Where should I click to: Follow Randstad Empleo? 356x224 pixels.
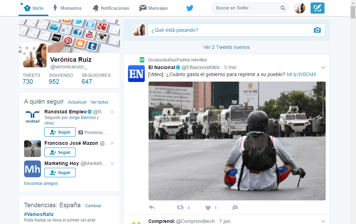point(60,132)
